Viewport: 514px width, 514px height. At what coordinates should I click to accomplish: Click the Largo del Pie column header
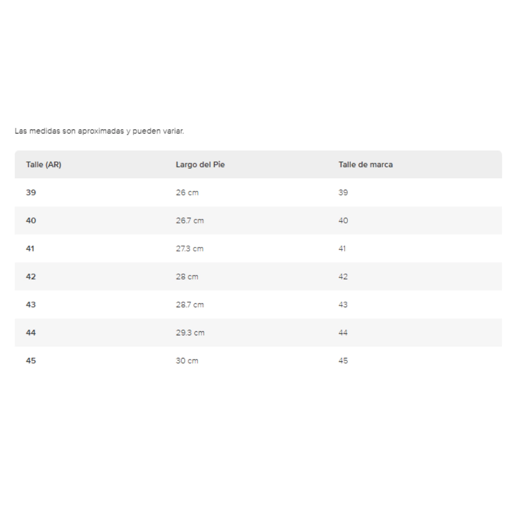coord(200,165)
